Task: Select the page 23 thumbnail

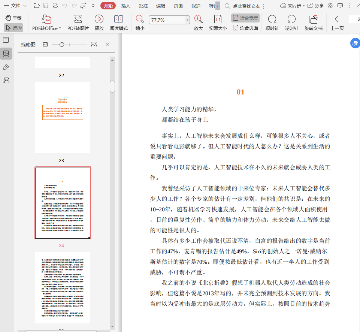Action: tap(63, 117)
